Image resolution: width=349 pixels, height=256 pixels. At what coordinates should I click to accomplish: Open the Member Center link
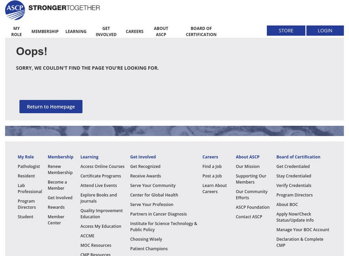[56, 220]
